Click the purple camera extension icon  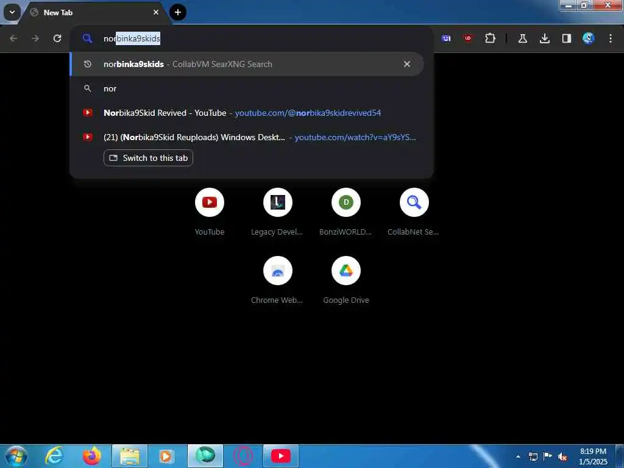[x=446, y=38]
